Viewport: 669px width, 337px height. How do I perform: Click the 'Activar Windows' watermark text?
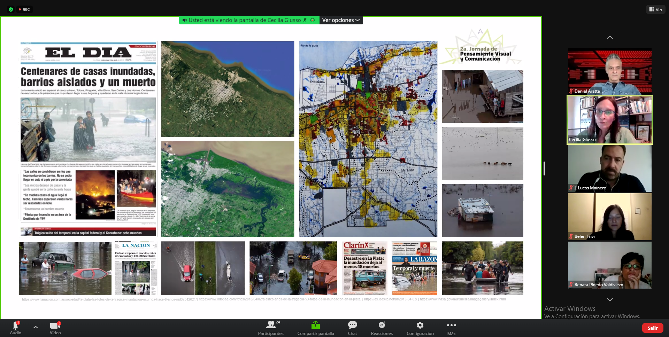pyautogui.click(x=570, y=308)
